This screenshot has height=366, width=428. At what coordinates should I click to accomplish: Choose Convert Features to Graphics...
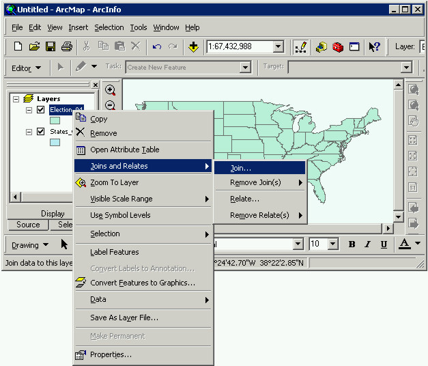point(143,283)
